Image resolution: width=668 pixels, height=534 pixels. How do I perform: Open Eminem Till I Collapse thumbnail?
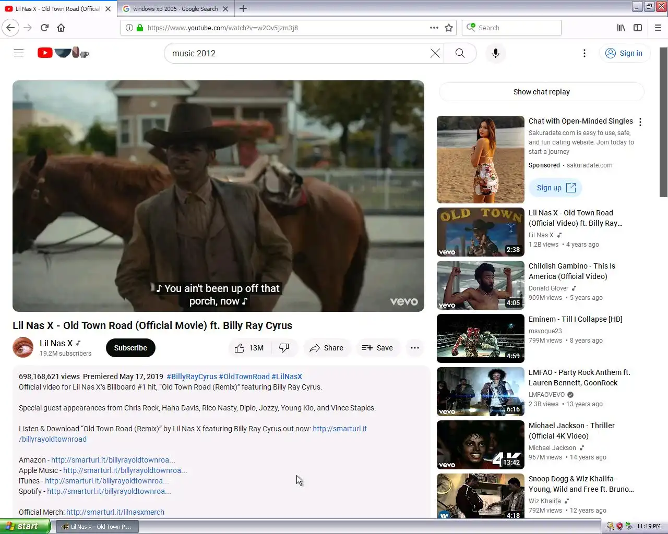pos(481,338)
